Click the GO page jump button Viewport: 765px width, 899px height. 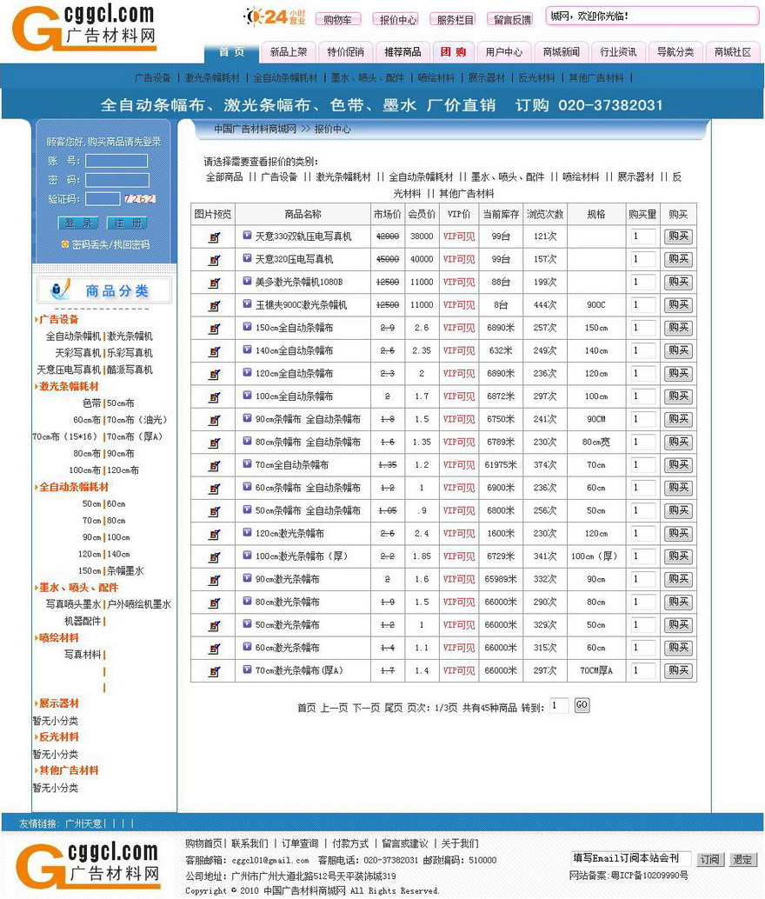tap(582, 705)
